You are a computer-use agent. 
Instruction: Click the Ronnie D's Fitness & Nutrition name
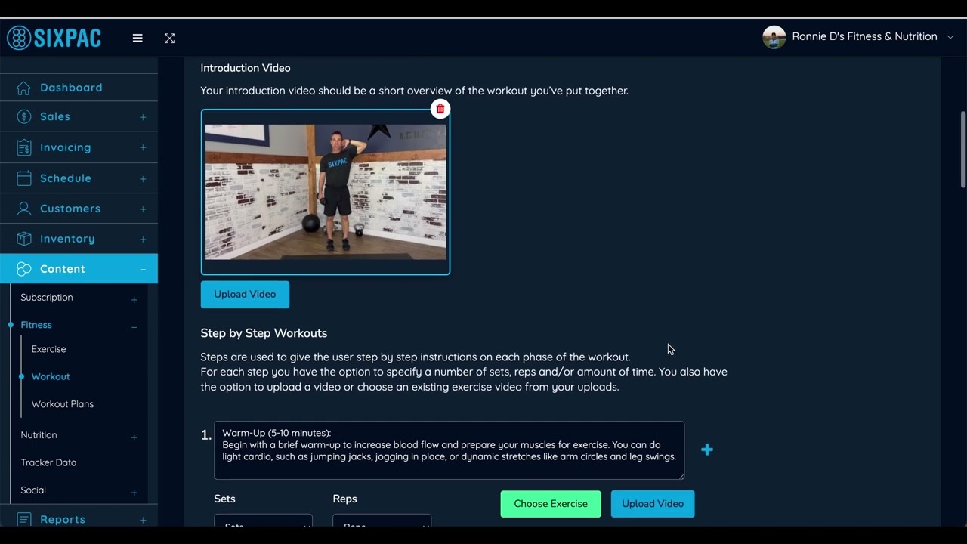(x=864, y=36)
